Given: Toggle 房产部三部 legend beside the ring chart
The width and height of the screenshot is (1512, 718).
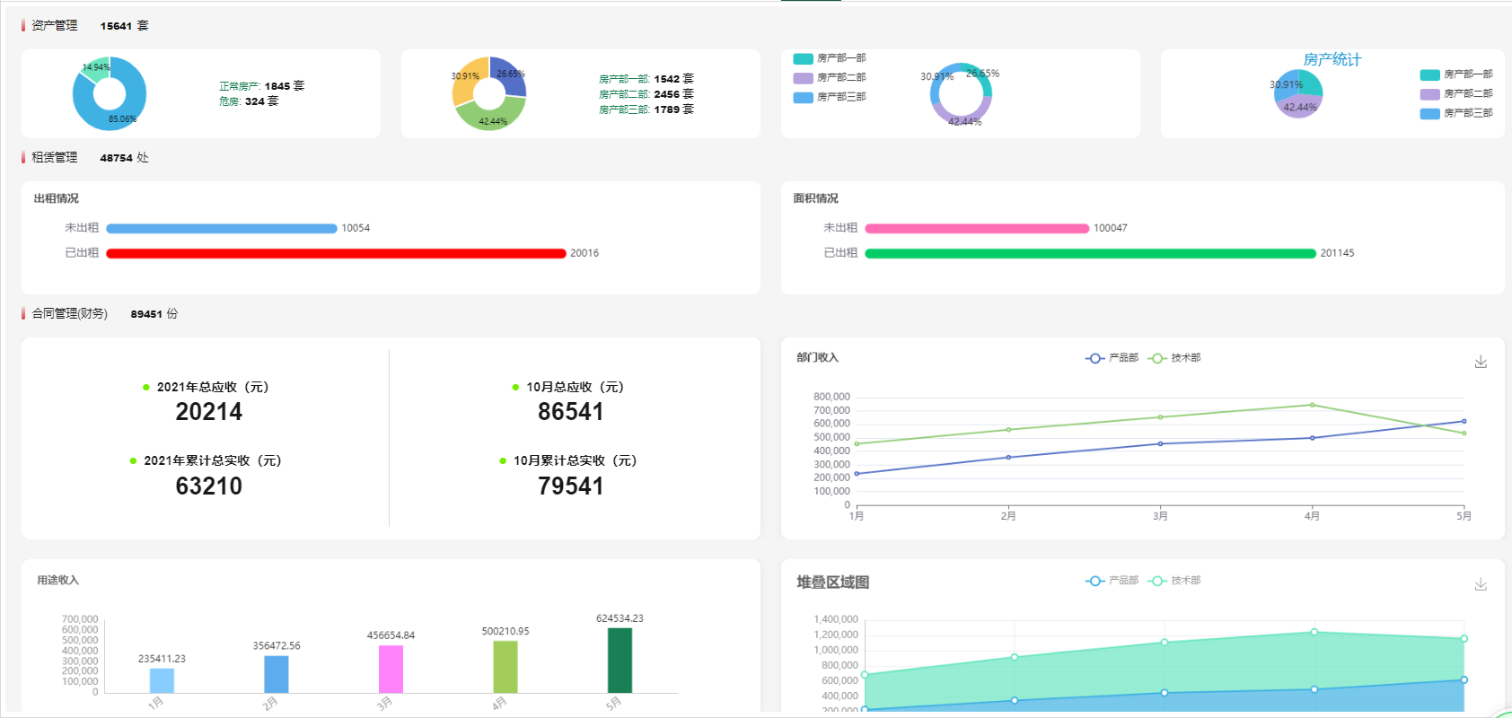Looking at the screenshot, I should [830, 97].
